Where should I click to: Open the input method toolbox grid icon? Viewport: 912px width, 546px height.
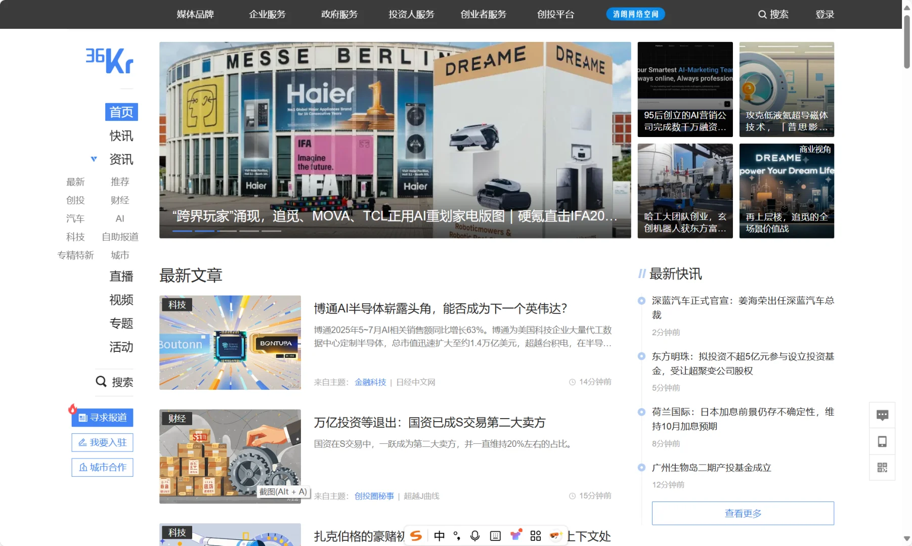tap(536, 536)
